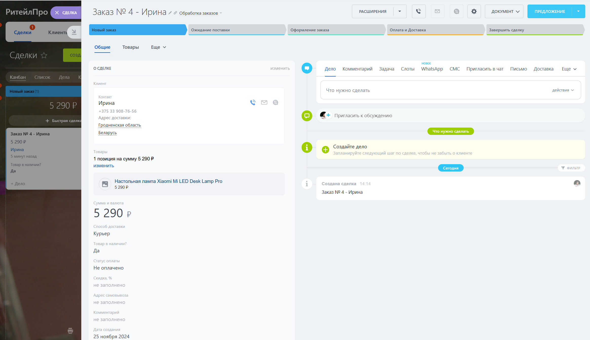Image resolution: width=590 pixels, height=340 pixels.
Task: Click the star to favorite Сделки
Action: coord(44,55)
